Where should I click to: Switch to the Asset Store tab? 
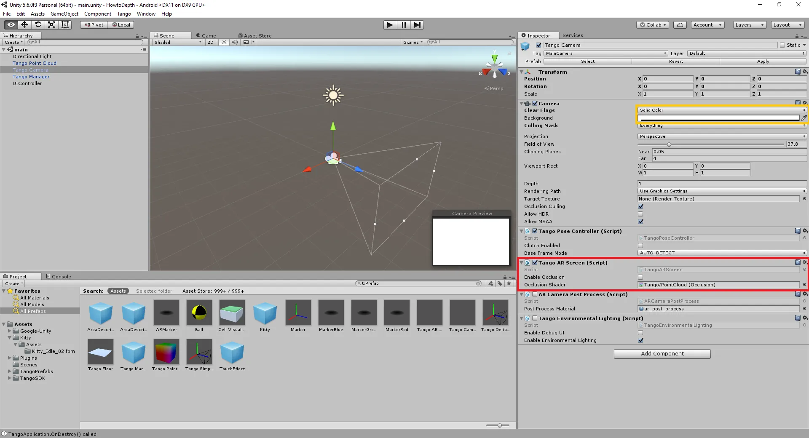pos(255,36)
